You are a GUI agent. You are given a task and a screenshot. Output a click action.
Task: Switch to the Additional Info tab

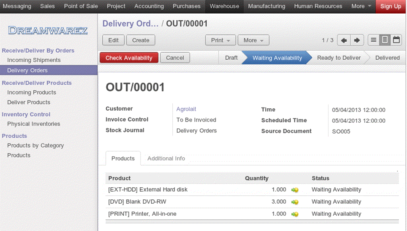click(166, 158)
